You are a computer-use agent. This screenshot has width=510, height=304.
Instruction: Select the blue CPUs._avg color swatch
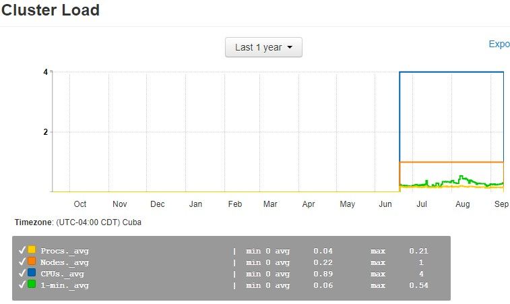tap(32, 274)
